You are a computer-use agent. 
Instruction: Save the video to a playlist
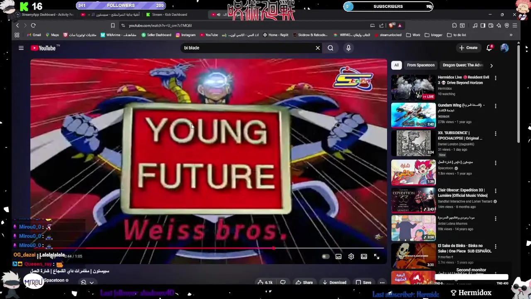tap(364, 282)
